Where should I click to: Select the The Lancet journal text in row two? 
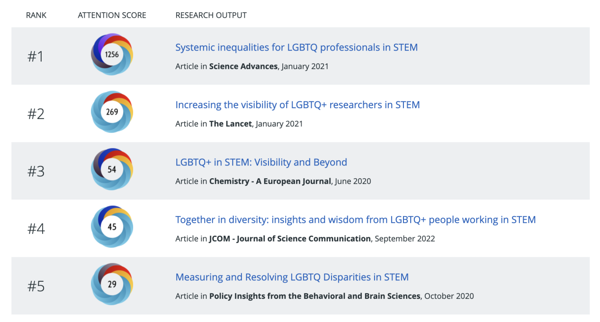pos(230,123)
